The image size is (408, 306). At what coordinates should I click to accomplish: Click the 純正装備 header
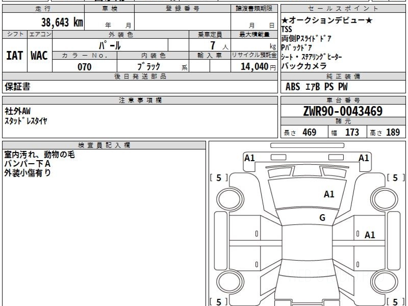tap(343, 76)
